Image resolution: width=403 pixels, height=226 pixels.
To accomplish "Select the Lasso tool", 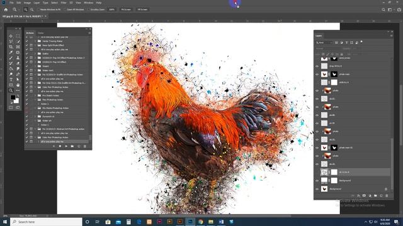I will 11,41.
